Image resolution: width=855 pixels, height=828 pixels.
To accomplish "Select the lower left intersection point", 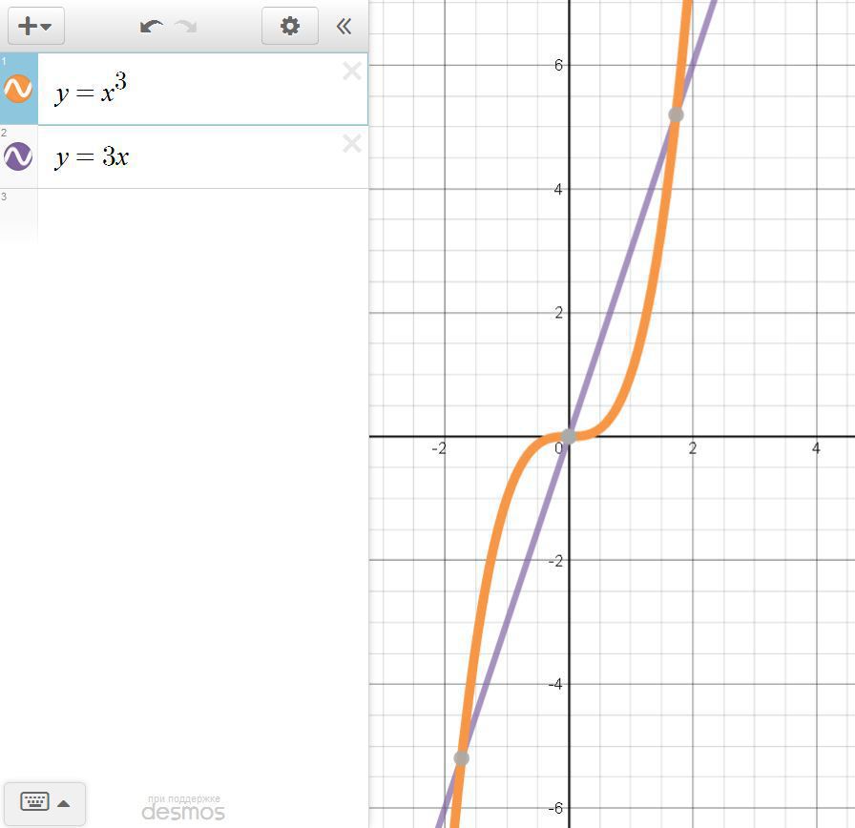I will [x=461, y=757].
